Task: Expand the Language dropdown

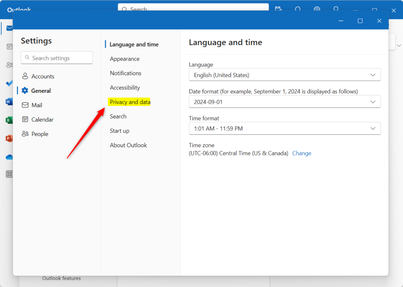Action: point(285,75)
